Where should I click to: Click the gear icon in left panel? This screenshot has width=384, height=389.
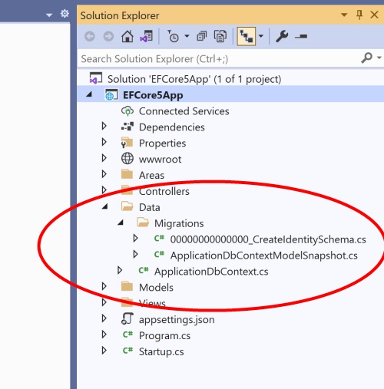pos(65,13)
